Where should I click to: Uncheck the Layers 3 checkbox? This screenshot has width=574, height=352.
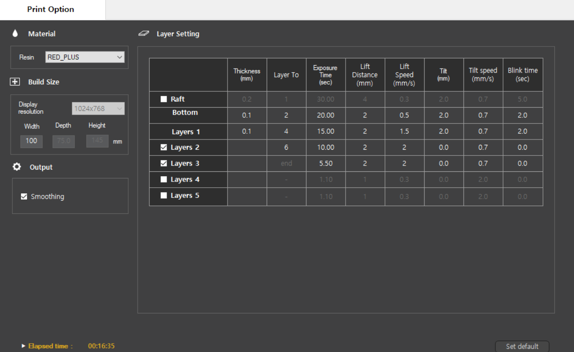pos(164,163)
